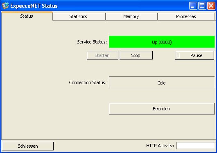Viewport: 217px width, 153px height.
Task: Click the HTTP Activity label
Action: [x=160, y=146]
